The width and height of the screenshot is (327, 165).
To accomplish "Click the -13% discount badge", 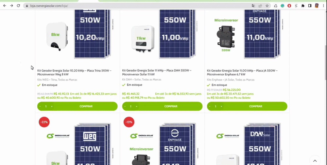I will tap(129, 122).
